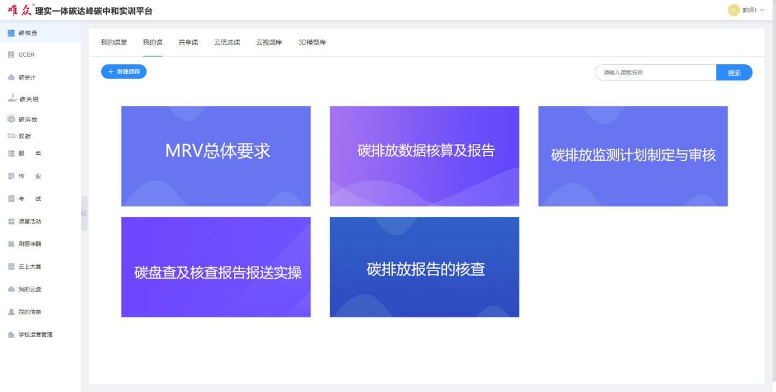Click the 新建课程 button
Screen dimensions: 776x392
(124, 72)
